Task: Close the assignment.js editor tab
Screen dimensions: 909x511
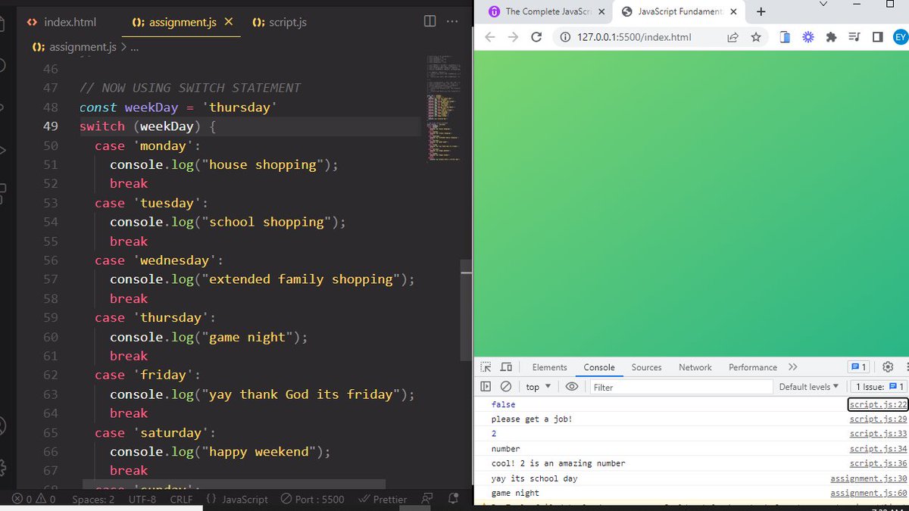Action: point(229,22)
